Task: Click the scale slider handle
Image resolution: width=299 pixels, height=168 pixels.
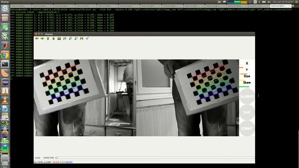Action: 57,158
